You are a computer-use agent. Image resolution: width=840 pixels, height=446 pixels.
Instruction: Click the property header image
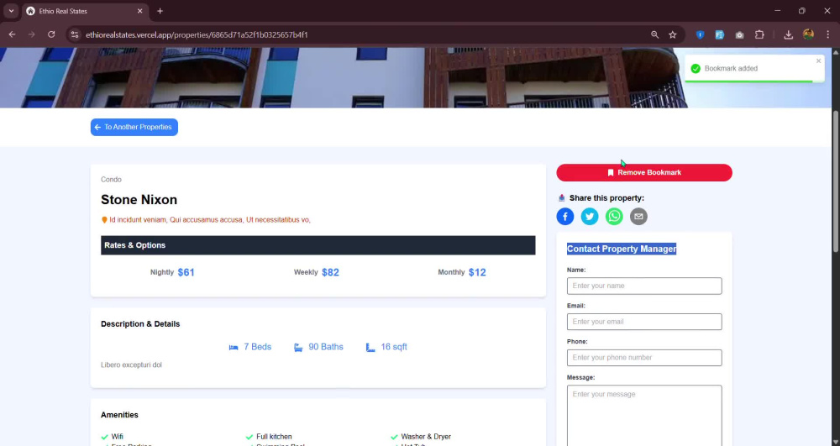[x=416, y=77]
